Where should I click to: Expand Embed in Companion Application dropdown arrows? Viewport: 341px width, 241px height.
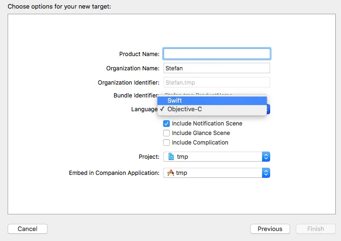tap(266, 173)
